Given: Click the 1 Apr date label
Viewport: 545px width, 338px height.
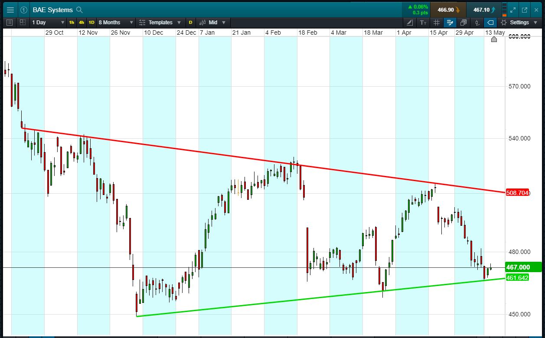Looking at the screenshot, I should 404,32.
